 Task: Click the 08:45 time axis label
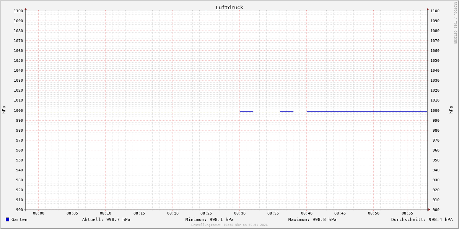tap(340, 213)
